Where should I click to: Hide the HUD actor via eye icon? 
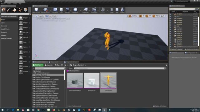coord(170,26)
